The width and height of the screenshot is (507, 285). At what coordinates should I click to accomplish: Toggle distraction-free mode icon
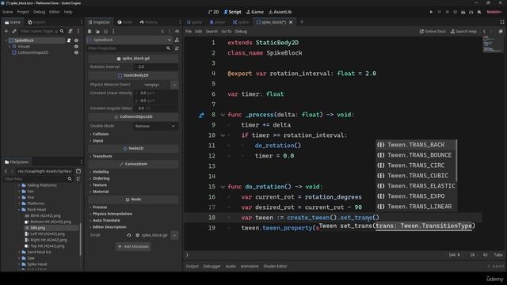tap(502, 22)
